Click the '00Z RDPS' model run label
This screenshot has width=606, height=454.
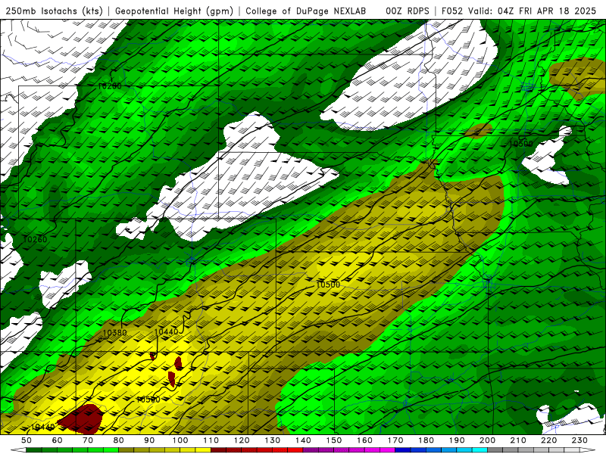pyautogui.click(x=407, y=11)
